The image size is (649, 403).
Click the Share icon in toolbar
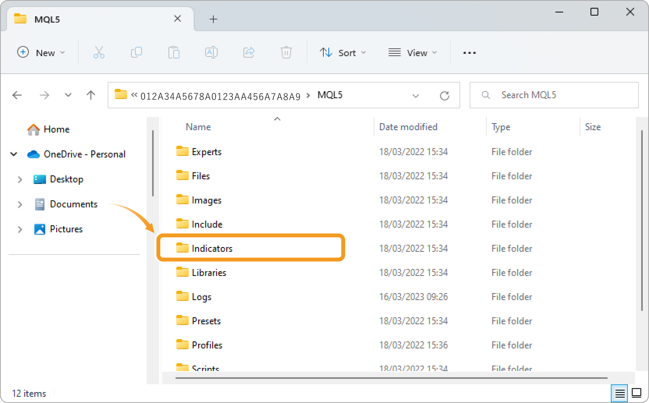[x=249, y=52]
